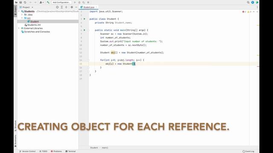The width and height of the screenshot is (273, 153).
Task: Expand the .idea folder
Action: (x=22, y=14)
